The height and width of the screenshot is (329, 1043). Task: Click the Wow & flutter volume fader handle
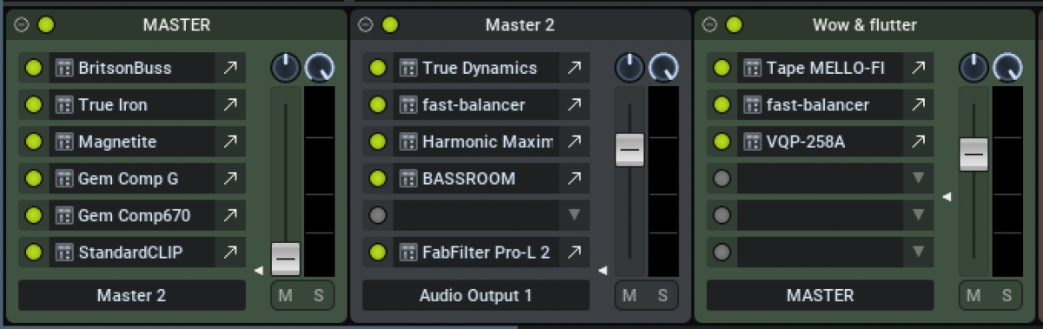click(x=974, y=154)
